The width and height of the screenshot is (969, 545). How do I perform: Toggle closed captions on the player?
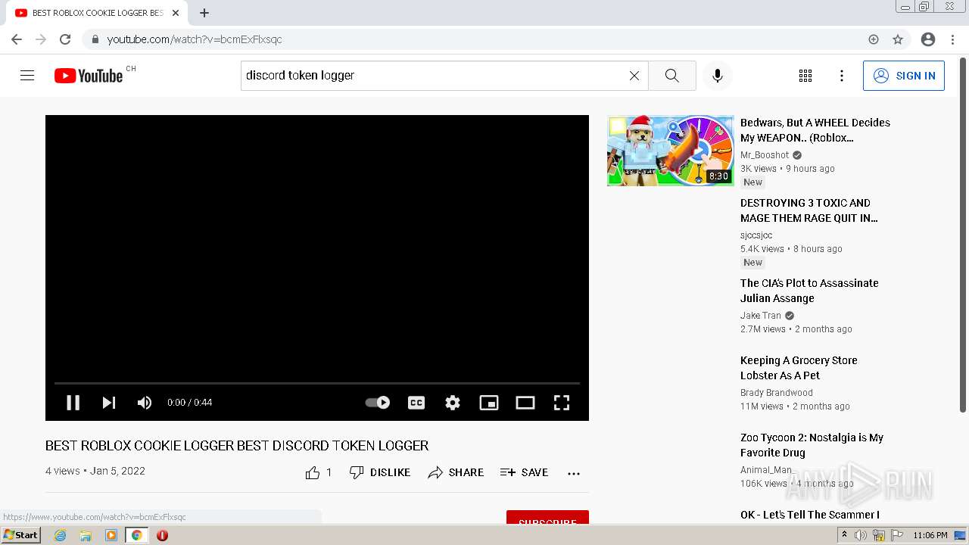[x=416, y=403]
